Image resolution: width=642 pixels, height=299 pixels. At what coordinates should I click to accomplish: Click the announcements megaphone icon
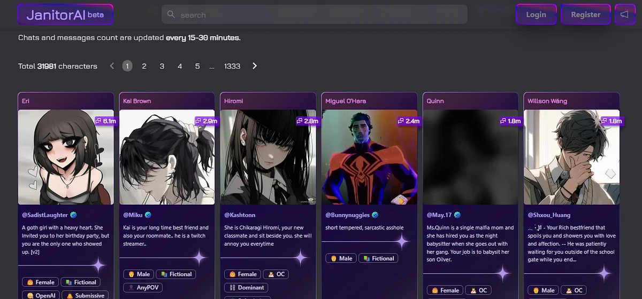pos(624,14)
